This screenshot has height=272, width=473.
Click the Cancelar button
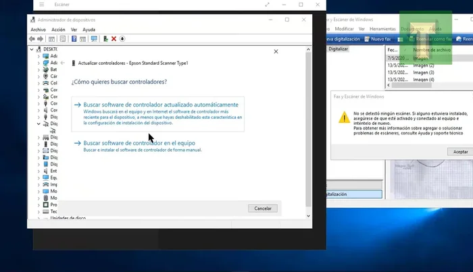coord(263,209)
